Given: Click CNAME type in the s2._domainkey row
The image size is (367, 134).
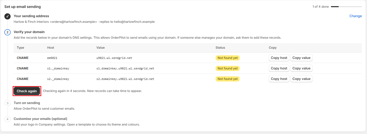Looking at the screenshot, I should (x=23, y=79).
